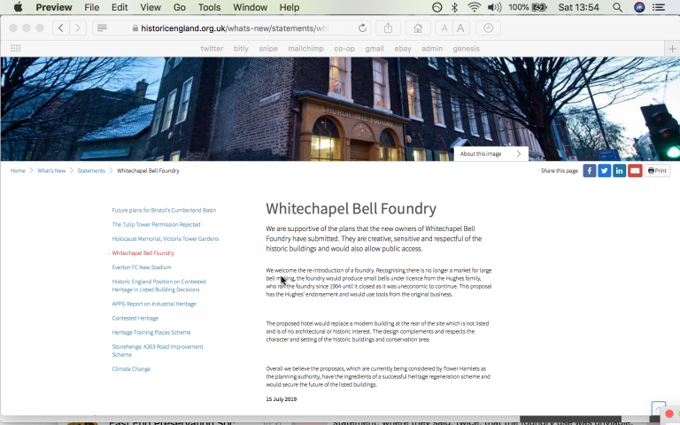The width and height of the screenshot is (680, 425).
Task: Click the browser share icon
Action: click(x=389, y=28)
